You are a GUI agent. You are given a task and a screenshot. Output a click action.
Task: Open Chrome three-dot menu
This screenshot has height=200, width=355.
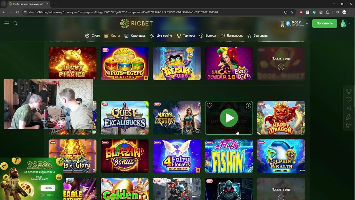point(351,12)
